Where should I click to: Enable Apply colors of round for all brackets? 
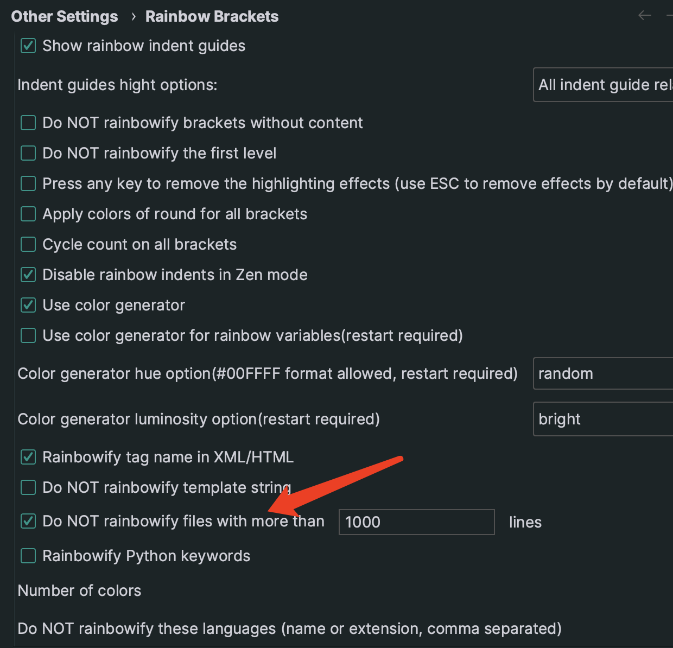pos(28,214)
